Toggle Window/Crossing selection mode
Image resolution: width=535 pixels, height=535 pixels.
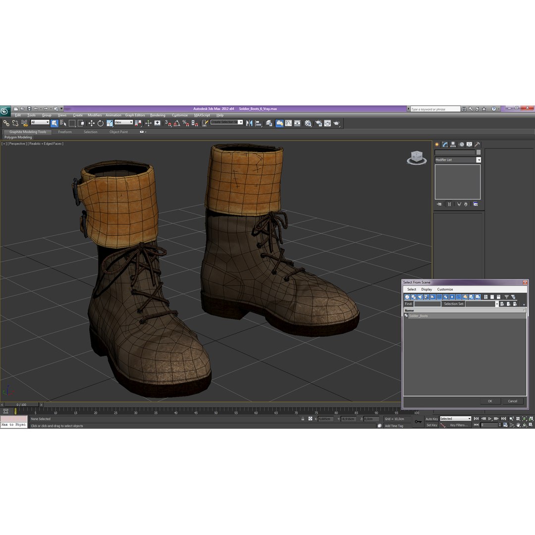tap(81, 123)
